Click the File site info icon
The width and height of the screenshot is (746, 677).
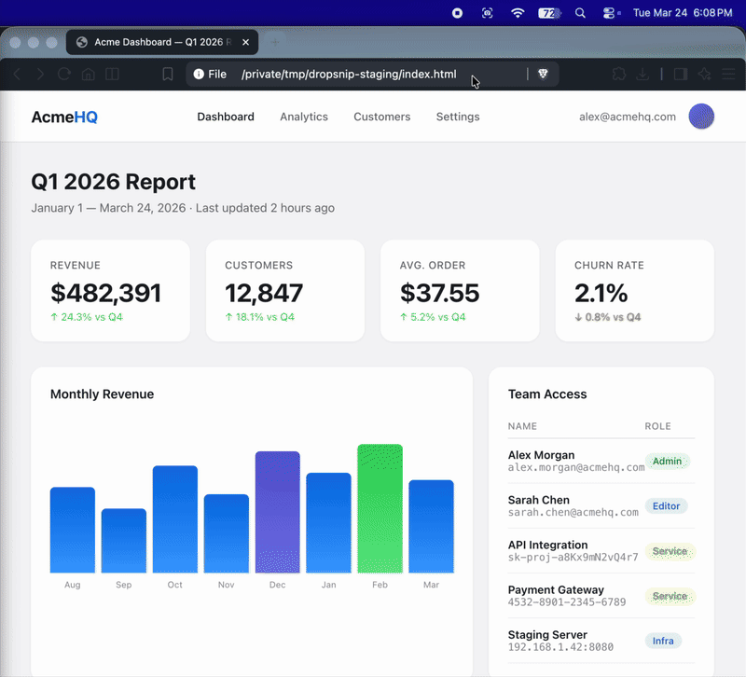point(199,75)
